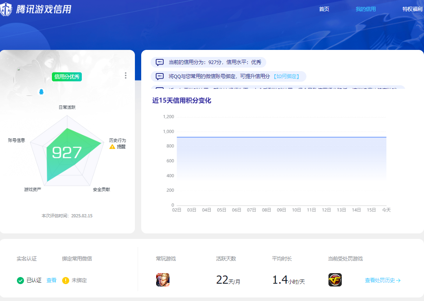424x301 pixels.
Task: Click the 05日 x-axis label
Action: [x=222, y=210]
